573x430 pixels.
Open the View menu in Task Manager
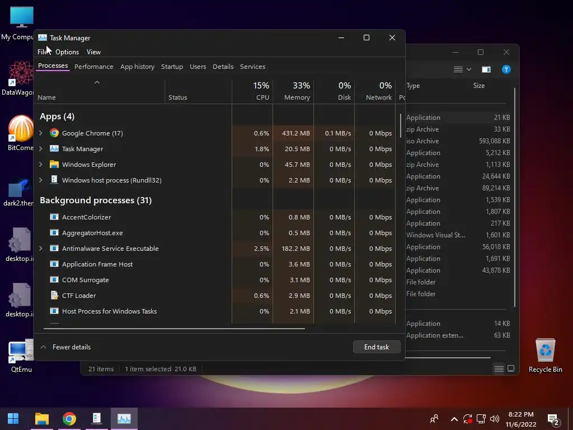point(93,52)
